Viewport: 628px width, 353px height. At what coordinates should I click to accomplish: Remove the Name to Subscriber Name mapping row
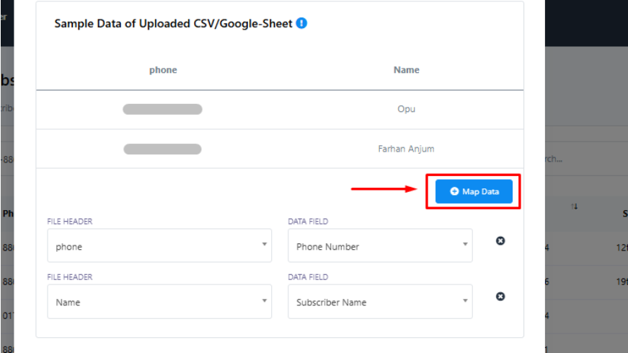click(x=500, y=296)
